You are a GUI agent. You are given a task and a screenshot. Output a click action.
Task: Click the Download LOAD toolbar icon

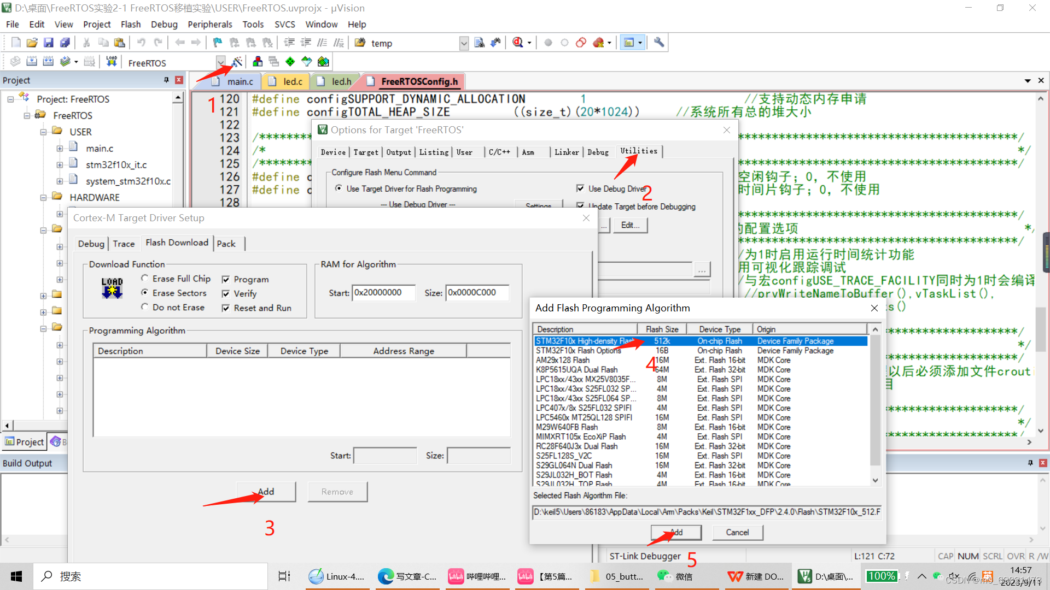tap(112, 62)
